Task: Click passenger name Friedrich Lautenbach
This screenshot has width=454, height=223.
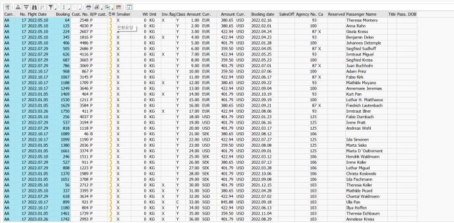Action: (364, 105)
